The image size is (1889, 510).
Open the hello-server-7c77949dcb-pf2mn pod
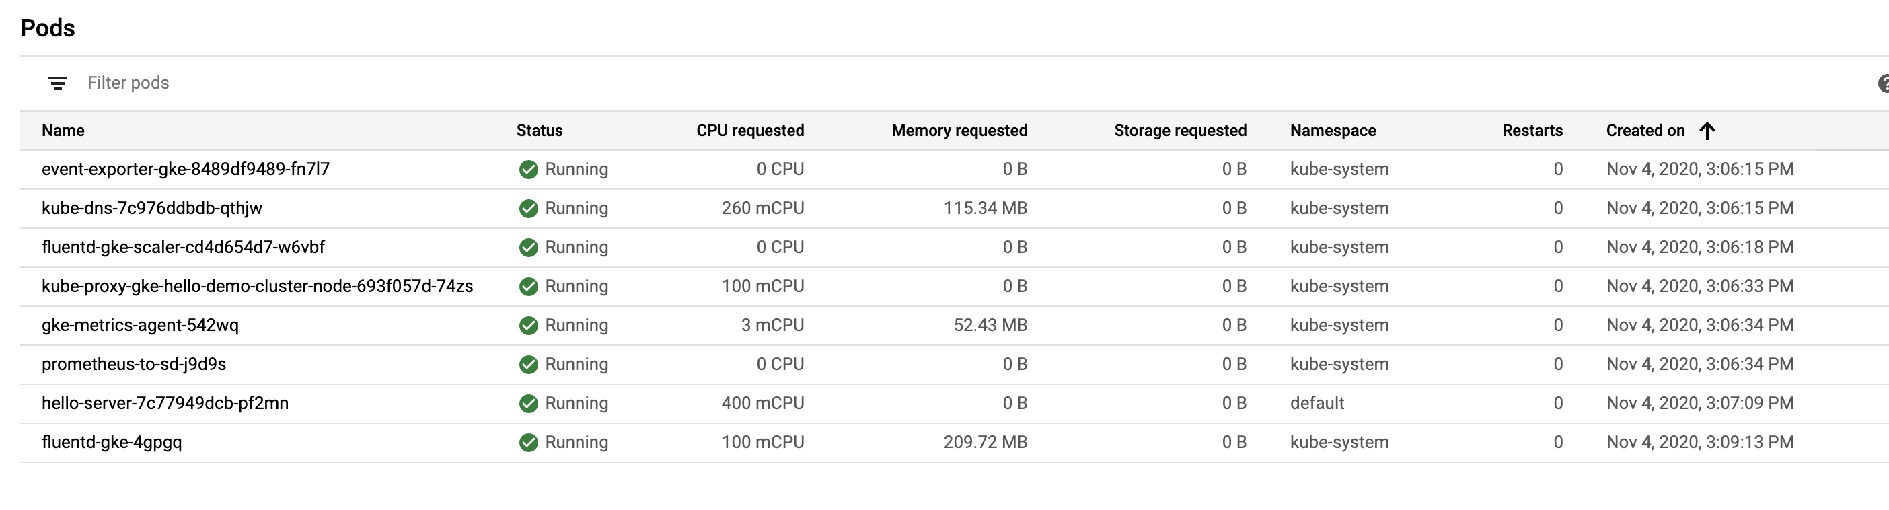pos(165,404)
